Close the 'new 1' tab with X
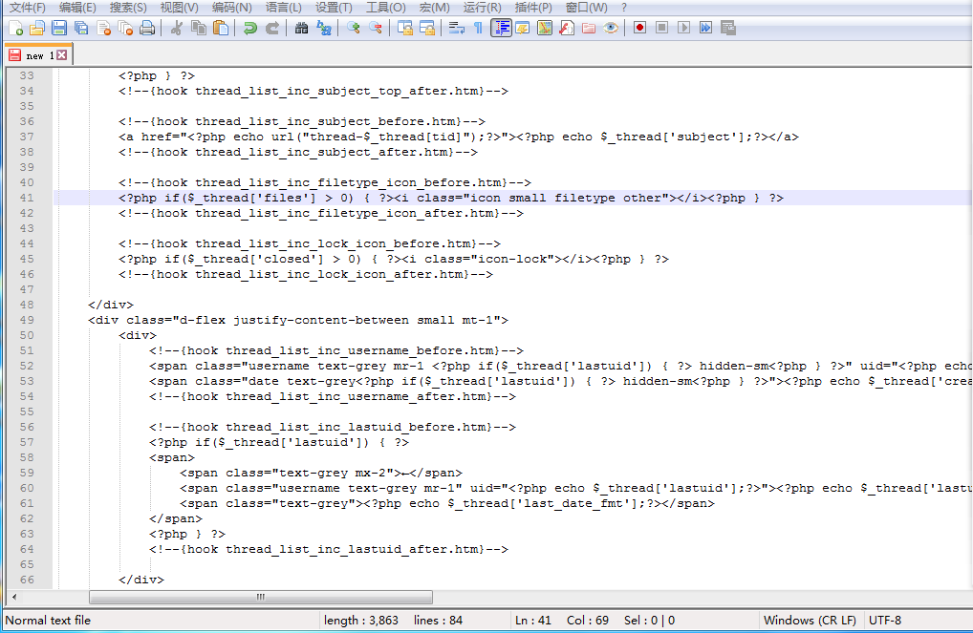 point(62,55)
